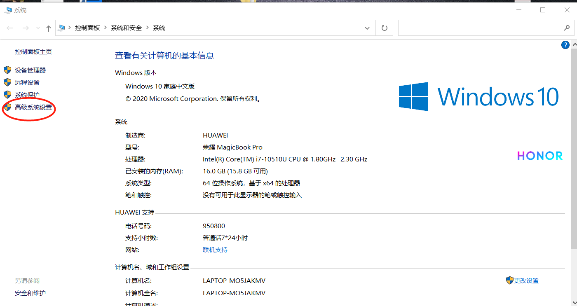Viewport: 577px width, 306px height.
Task: Click Windows 10 家庭中文版 edition text
Action: click(x=160, y=86)
